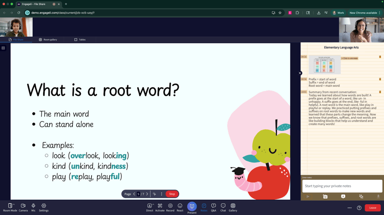This screenshot has width=384, height=215.
Task: Open the Activate tools icon
Action: [160, 206]
